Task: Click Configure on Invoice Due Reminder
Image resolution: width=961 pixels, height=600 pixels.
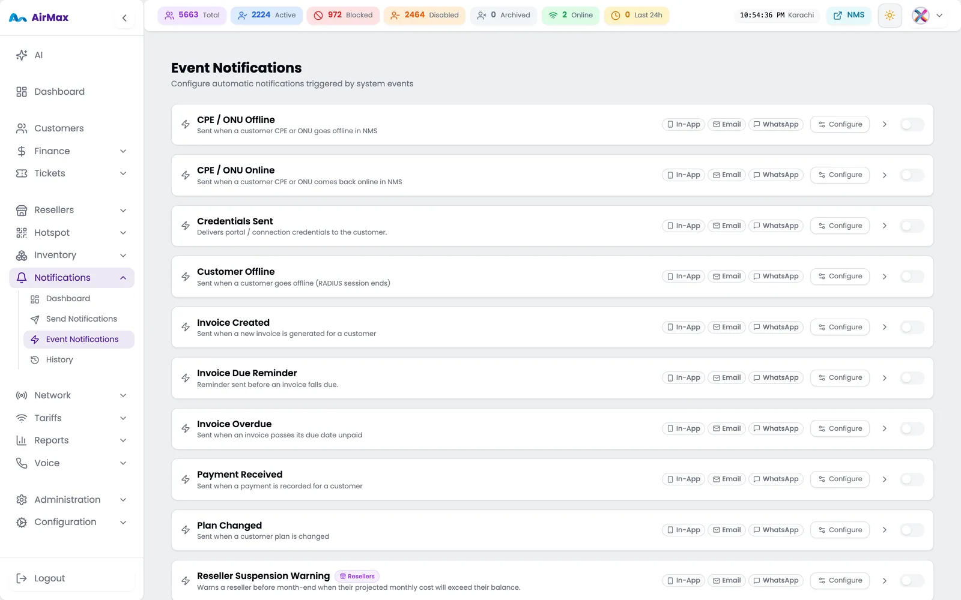Action: pos(840,378)
